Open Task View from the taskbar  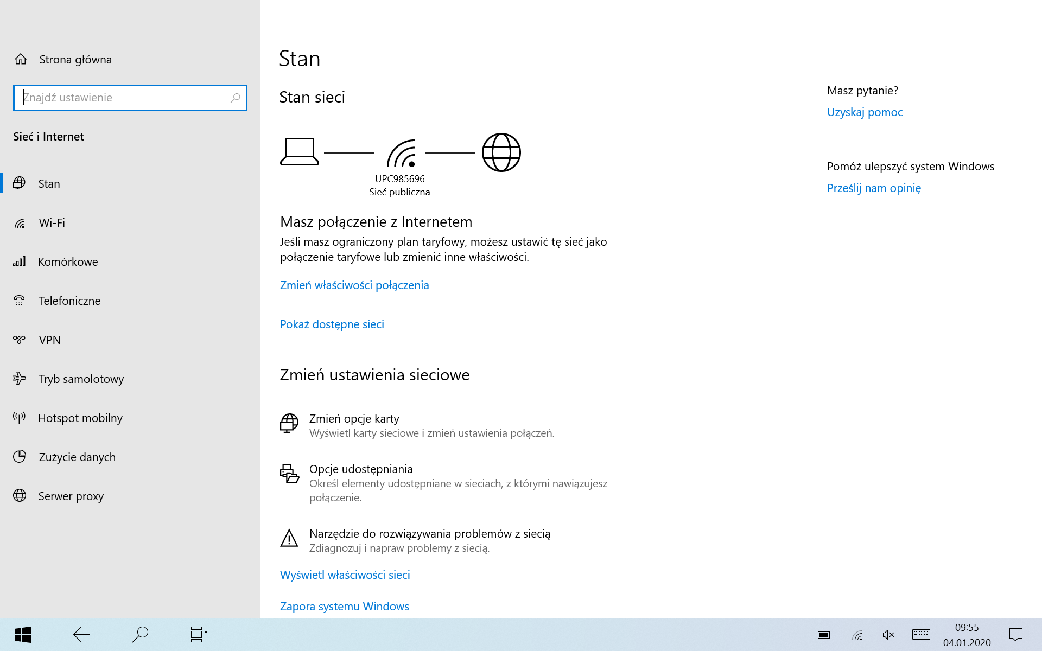[199, 635]
